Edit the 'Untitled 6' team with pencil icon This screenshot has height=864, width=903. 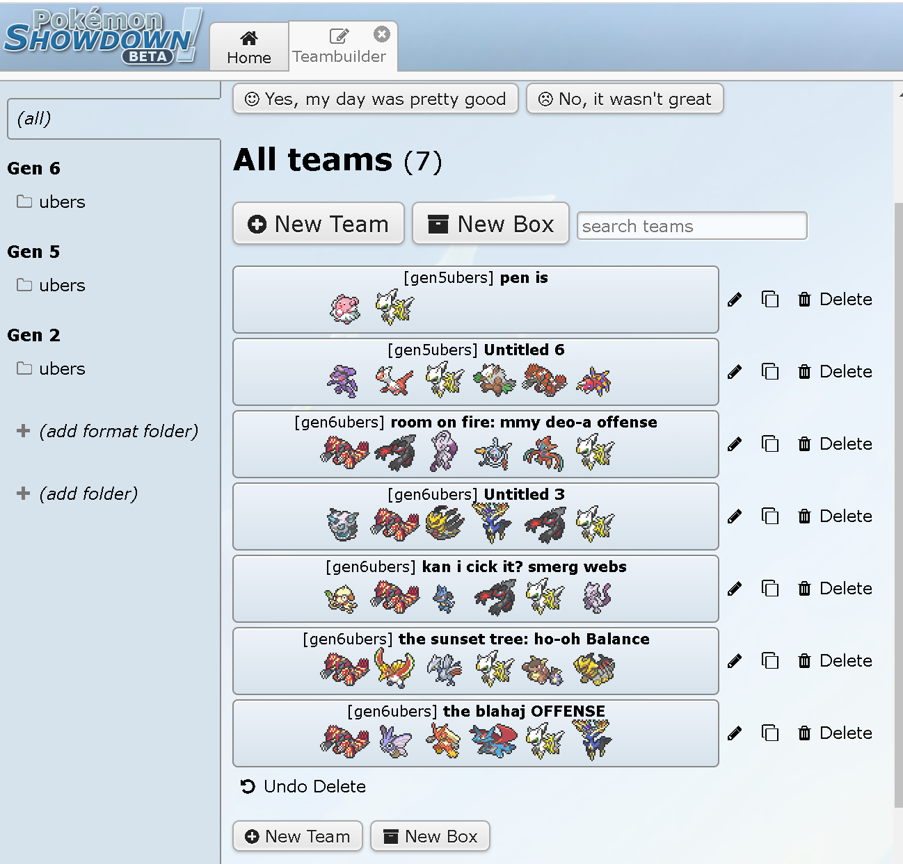click(x=735, y=372)
